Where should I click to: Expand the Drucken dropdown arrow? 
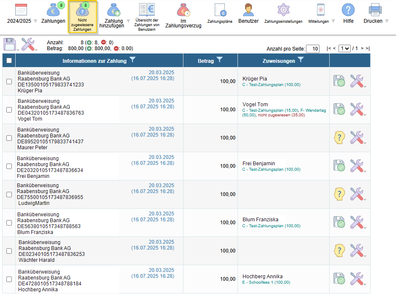(387, 21)
